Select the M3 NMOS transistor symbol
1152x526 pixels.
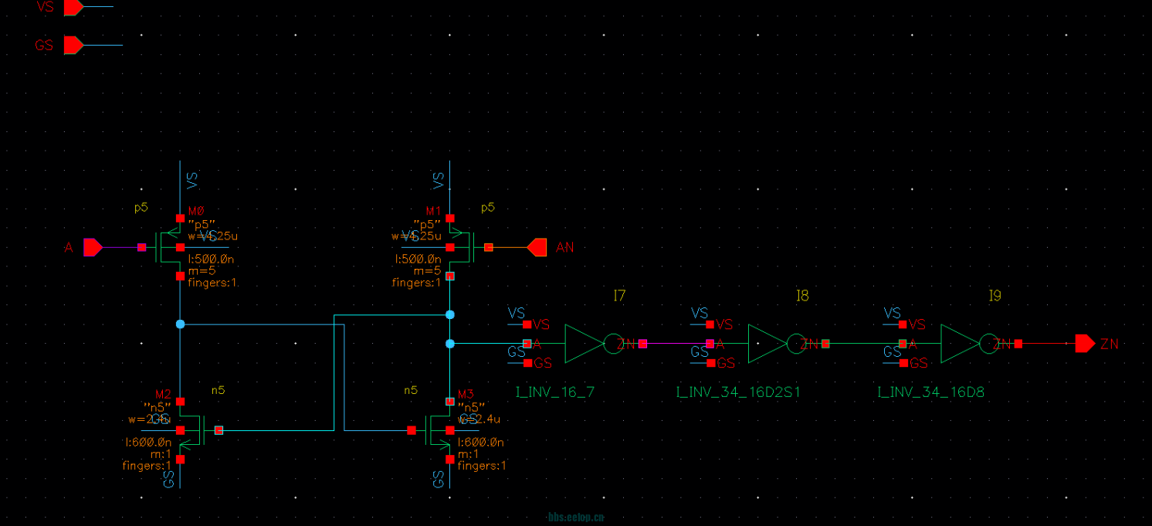pos(439,430)
